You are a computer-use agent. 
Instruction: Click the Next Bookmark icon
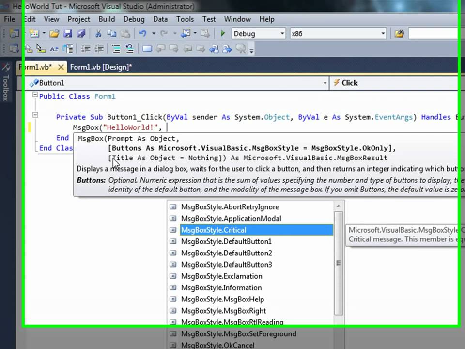(173, 48)
